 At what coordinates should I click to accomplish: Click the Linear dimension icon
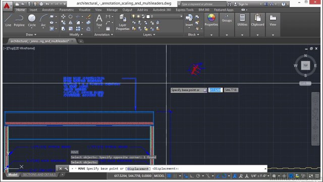coord(107,17)
